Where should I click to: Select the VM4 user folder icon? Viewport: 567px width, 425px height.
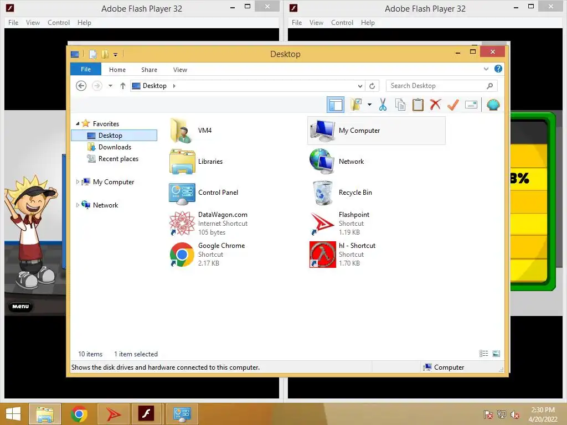click(182, 131)
